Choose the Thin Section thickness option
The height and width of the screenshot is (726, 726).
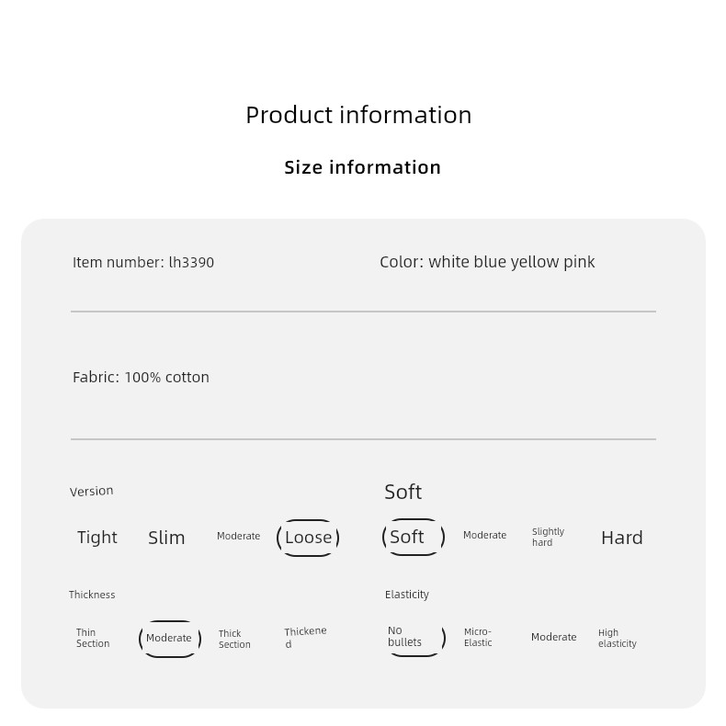pos(93,638)
